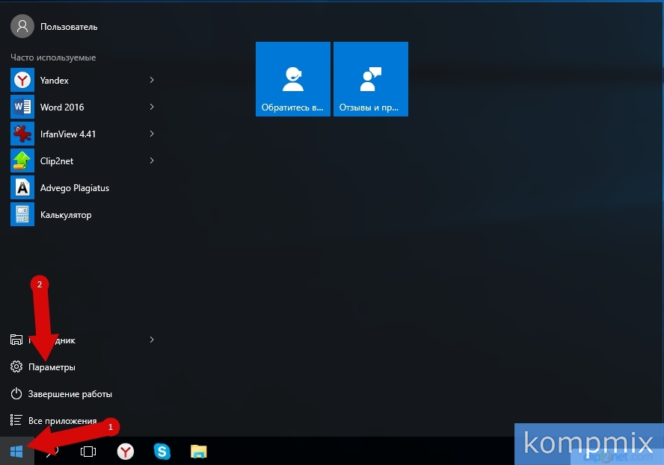This screenshot has width=664, height=465.
Task: Launch Калькулятор app
Action: point(65,215)
